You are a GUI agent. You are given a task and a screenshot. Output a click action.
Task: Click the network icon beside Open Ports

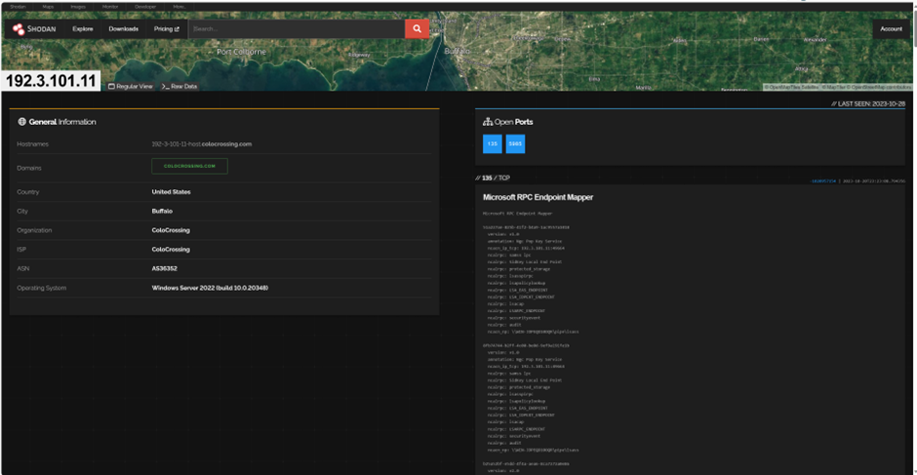click(487, 122)
